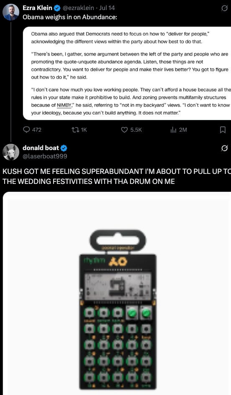This screenshot has width=231, height=395.
Task: Bookmark Ezra Klein's tweet
Action: [223, 130]
